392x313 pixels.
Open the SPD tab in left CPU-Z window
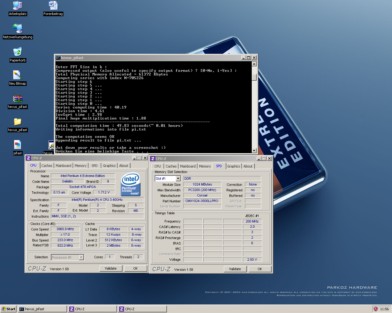(x=95, y=166)
